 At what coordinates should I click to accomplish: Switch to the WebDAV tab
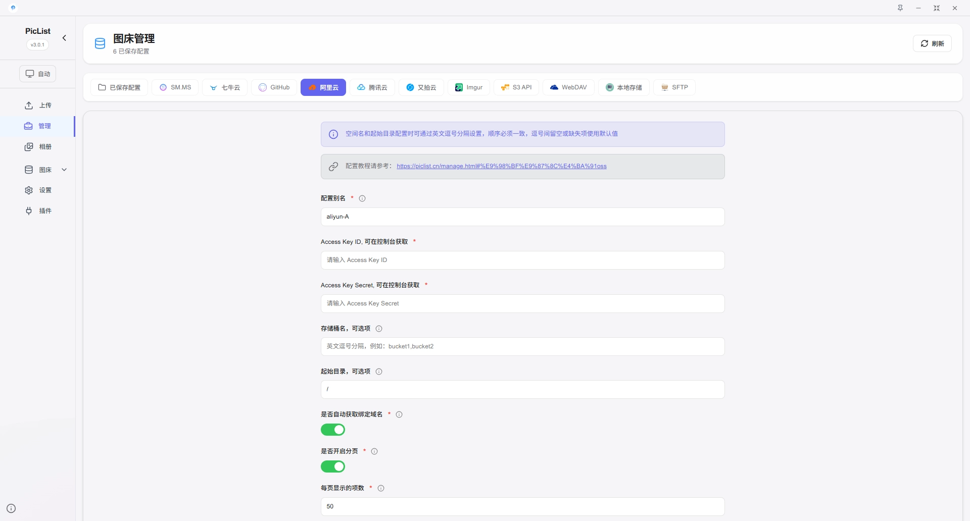click(x=568, y=87)
